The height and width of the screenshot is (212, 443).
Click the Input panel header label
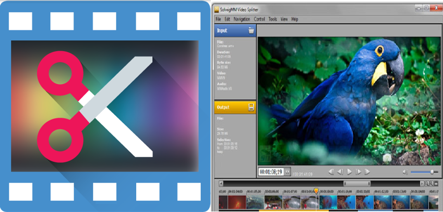pyautogui.click(x=222, y=30)
